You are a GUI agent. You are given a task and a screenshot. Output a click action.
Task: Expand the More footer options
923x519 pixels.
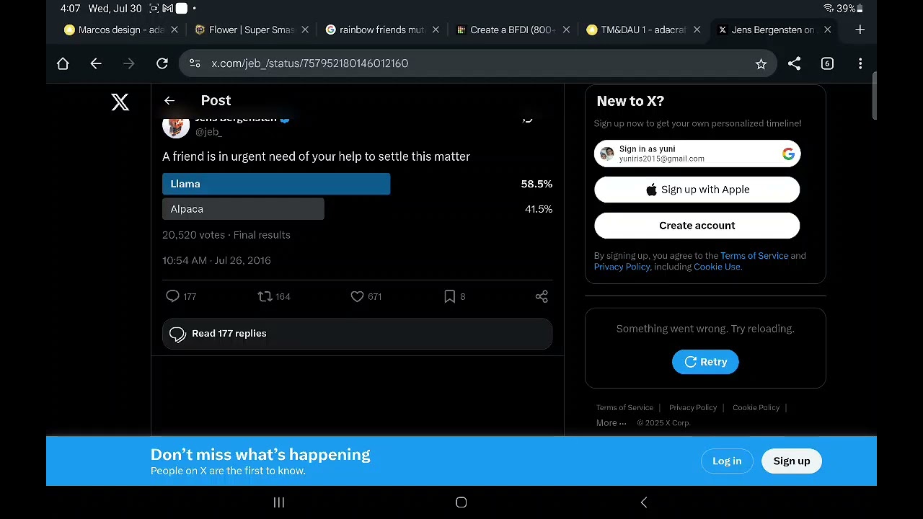pos(611,423)
